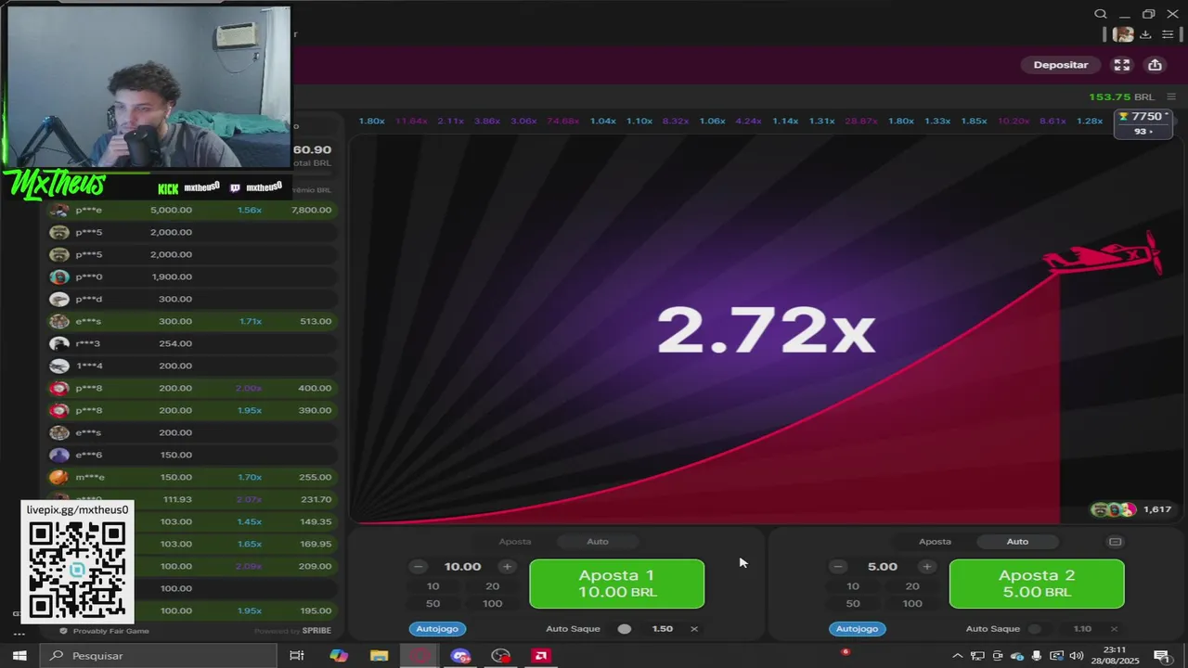The width and height of the screenshot is (1188, 668).
Task: Click the 5.00 bet amount field
Action: (882, 566)
